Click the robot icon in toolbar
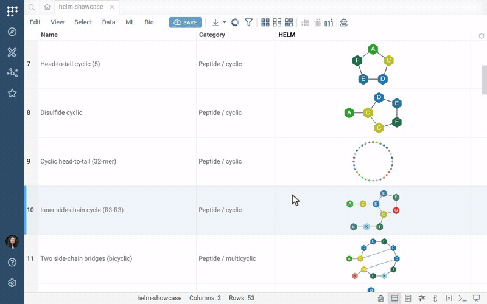The height and width of the screenshot is (304, 487). 343,22
